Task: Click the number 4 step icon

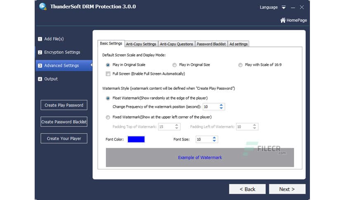Action: pos(40,79)
